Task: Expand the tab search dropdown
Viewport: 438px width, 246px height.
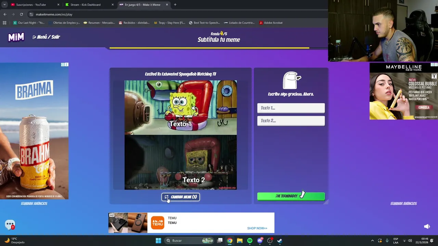Action: [4, 5]
